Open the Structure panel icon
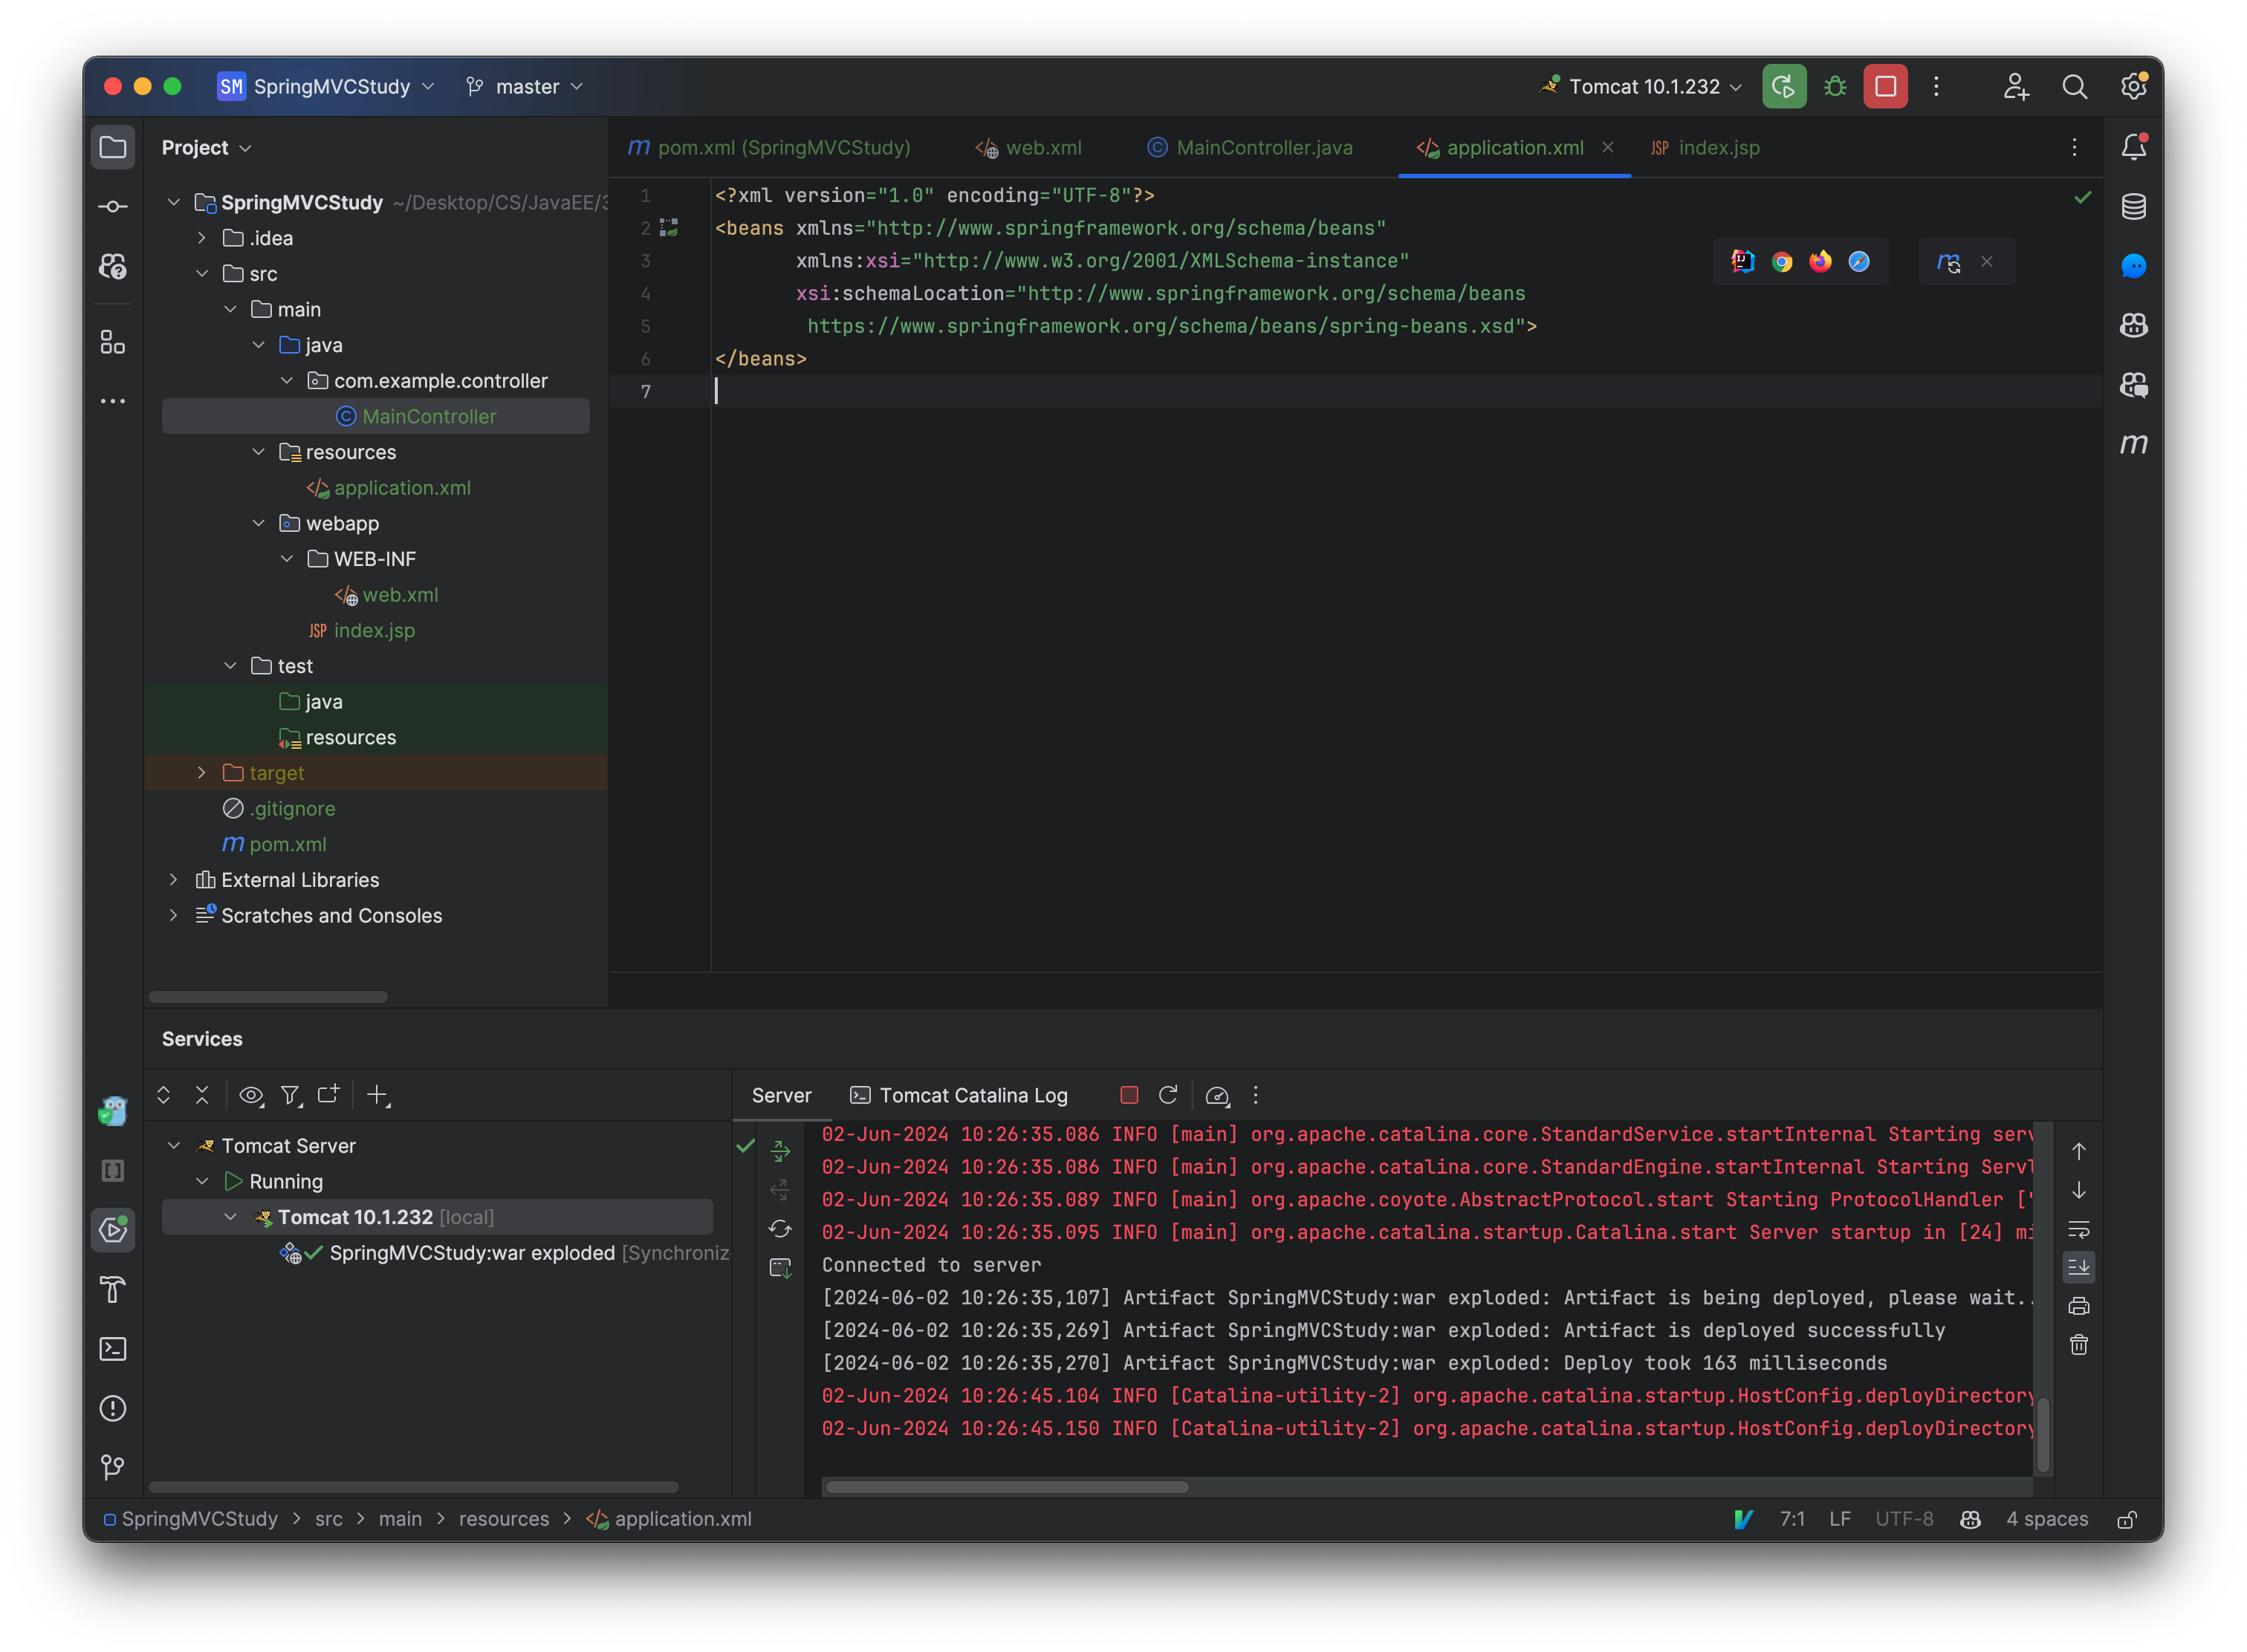This screenshot has width=2247, height=1652. click(x=112, y=343)
